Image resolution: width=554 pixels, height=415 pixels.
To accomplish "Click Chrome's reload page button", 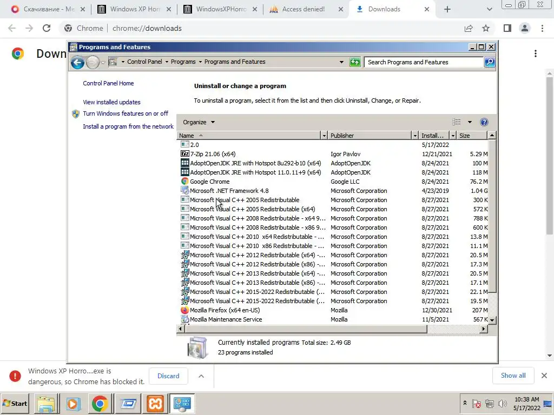I will [x=47, y=28].
